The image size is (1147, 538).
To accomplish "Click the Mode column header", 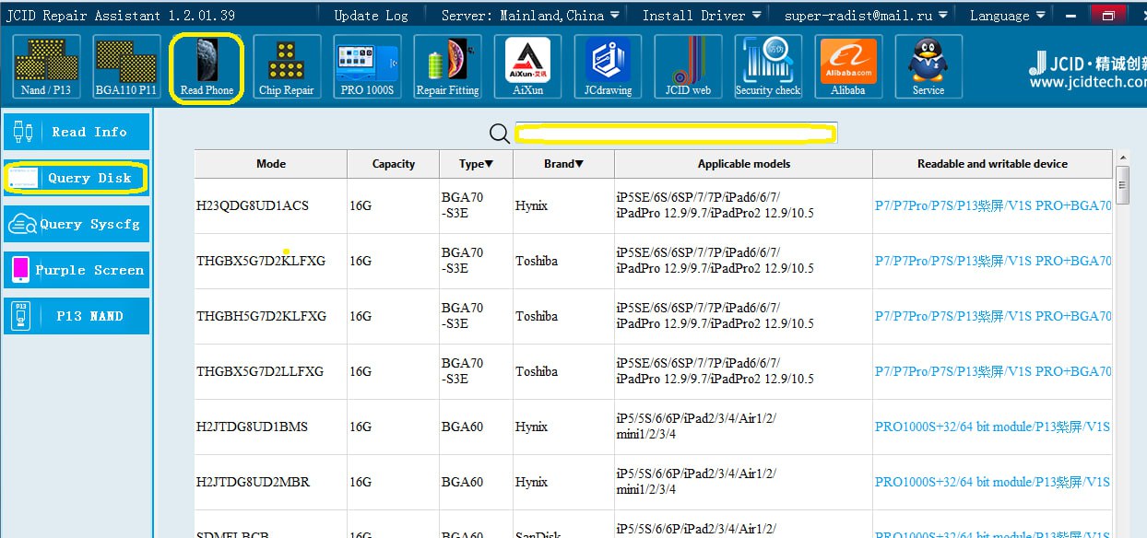I will [271, 164].
